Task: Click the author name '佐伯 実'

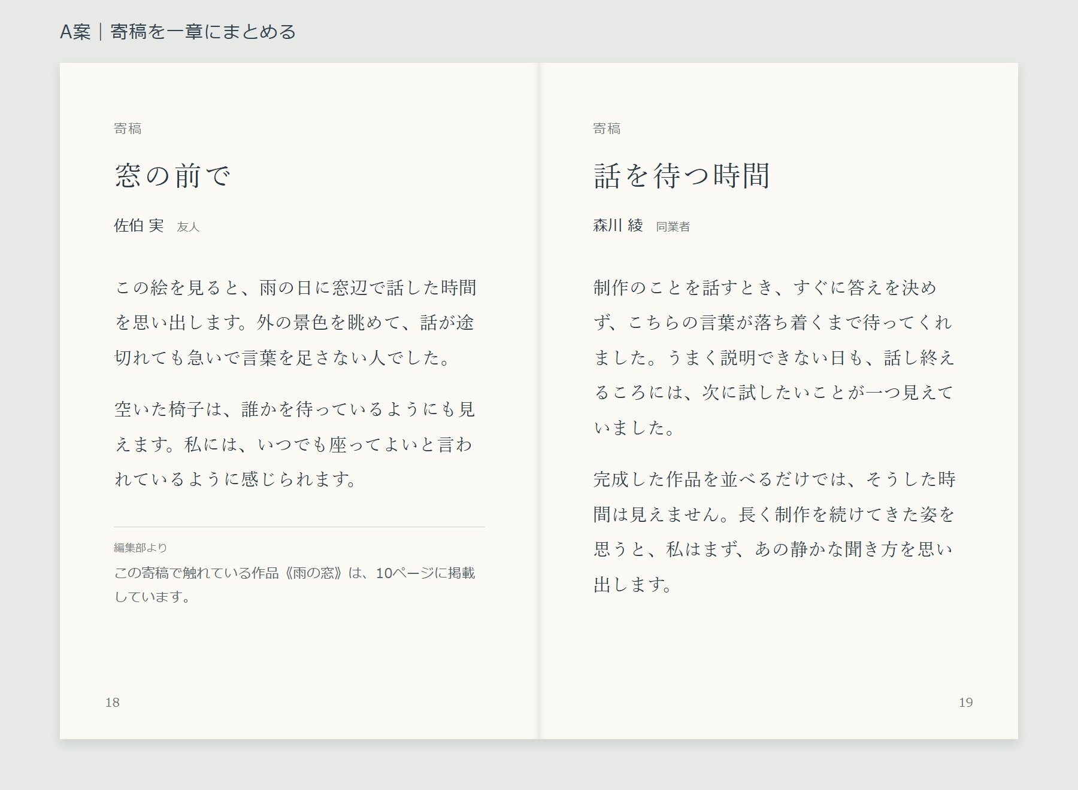Action: (139, 226)
